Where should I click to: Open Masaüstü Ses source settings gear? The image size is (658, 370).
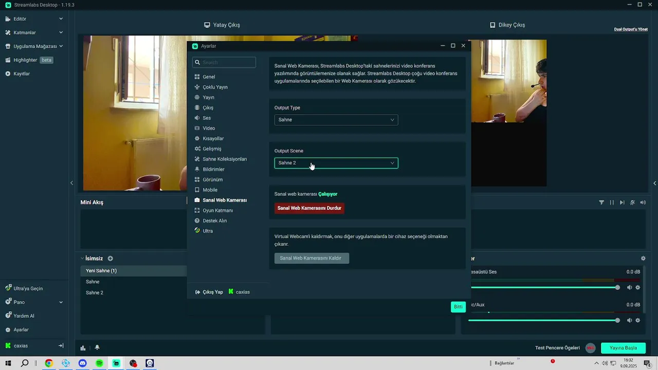tap(638, 287)
